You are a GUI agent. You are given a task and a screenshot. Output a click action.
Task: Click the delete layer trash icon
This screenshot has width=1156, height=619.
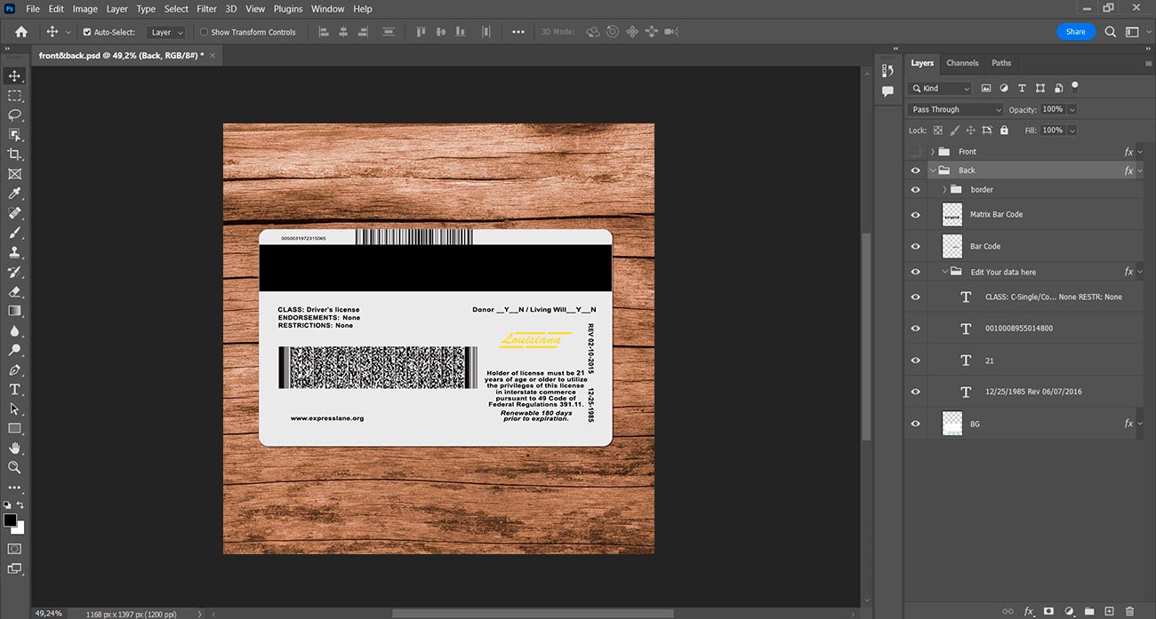click(1130, 611)
